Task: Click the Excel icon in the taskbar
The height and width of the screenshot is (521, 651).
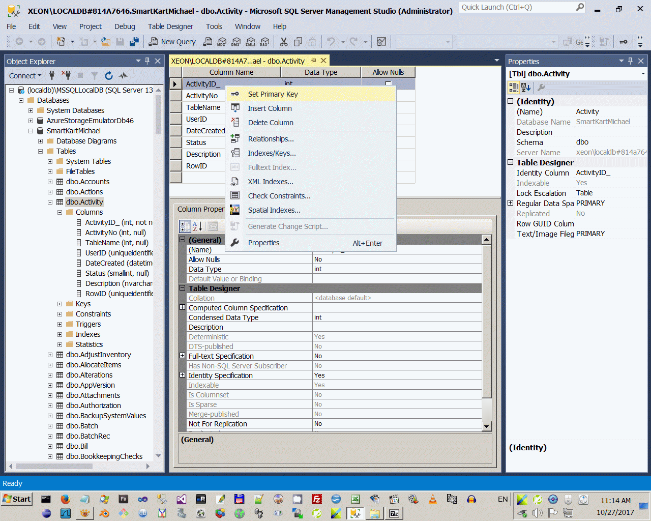Action: (x=356, y=499)
